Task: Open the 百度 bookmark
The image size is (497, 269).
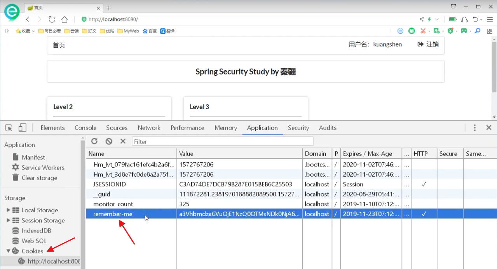Action: (x=150, y=31)
